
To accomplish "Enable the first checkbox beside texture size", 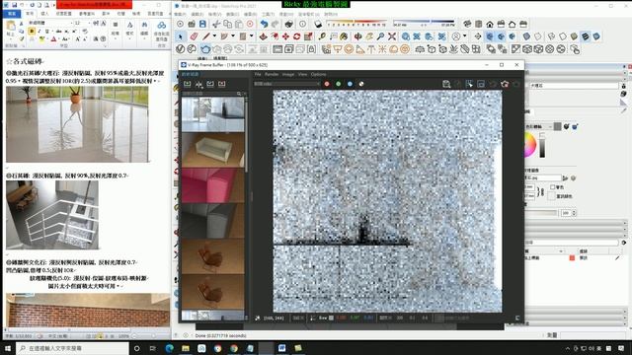I will (x=553, y=187).
